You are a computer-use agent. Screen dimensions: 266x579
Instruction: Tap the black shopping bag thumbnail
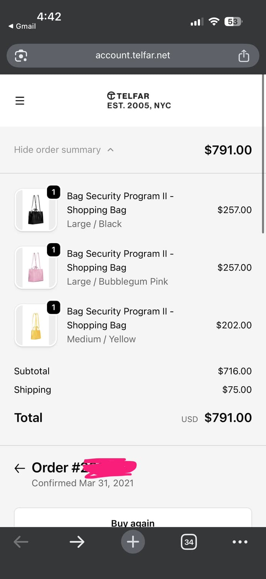[36, 210]
